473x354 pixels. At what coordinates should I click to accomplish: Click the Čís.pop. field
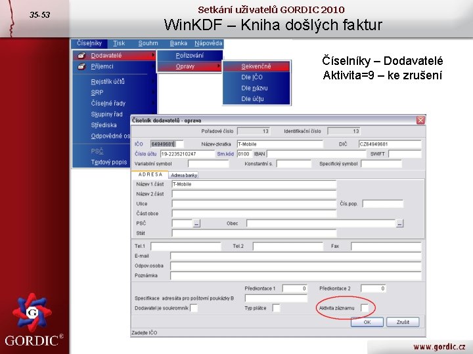coord(383,204)
